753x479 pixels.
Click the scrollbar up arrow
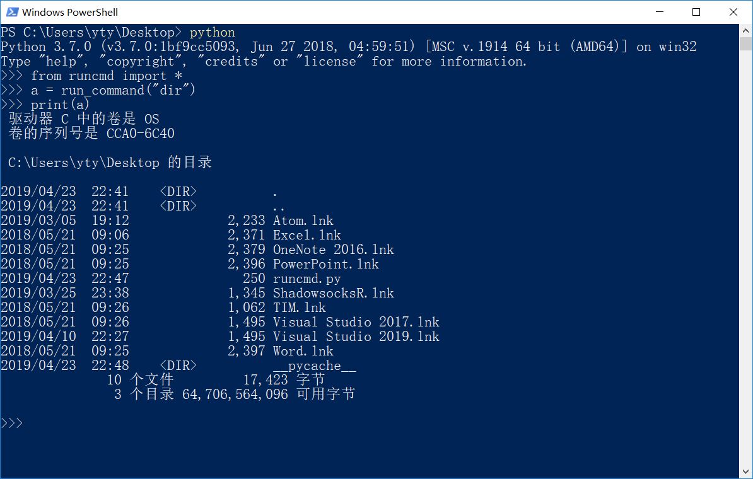(x=744, y=30)
